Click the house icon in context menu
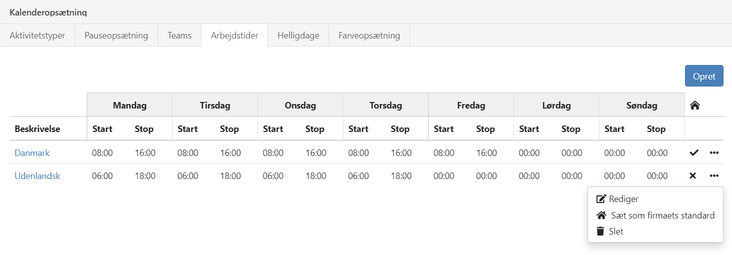732x255 pixels. click(x=601, y=215)
